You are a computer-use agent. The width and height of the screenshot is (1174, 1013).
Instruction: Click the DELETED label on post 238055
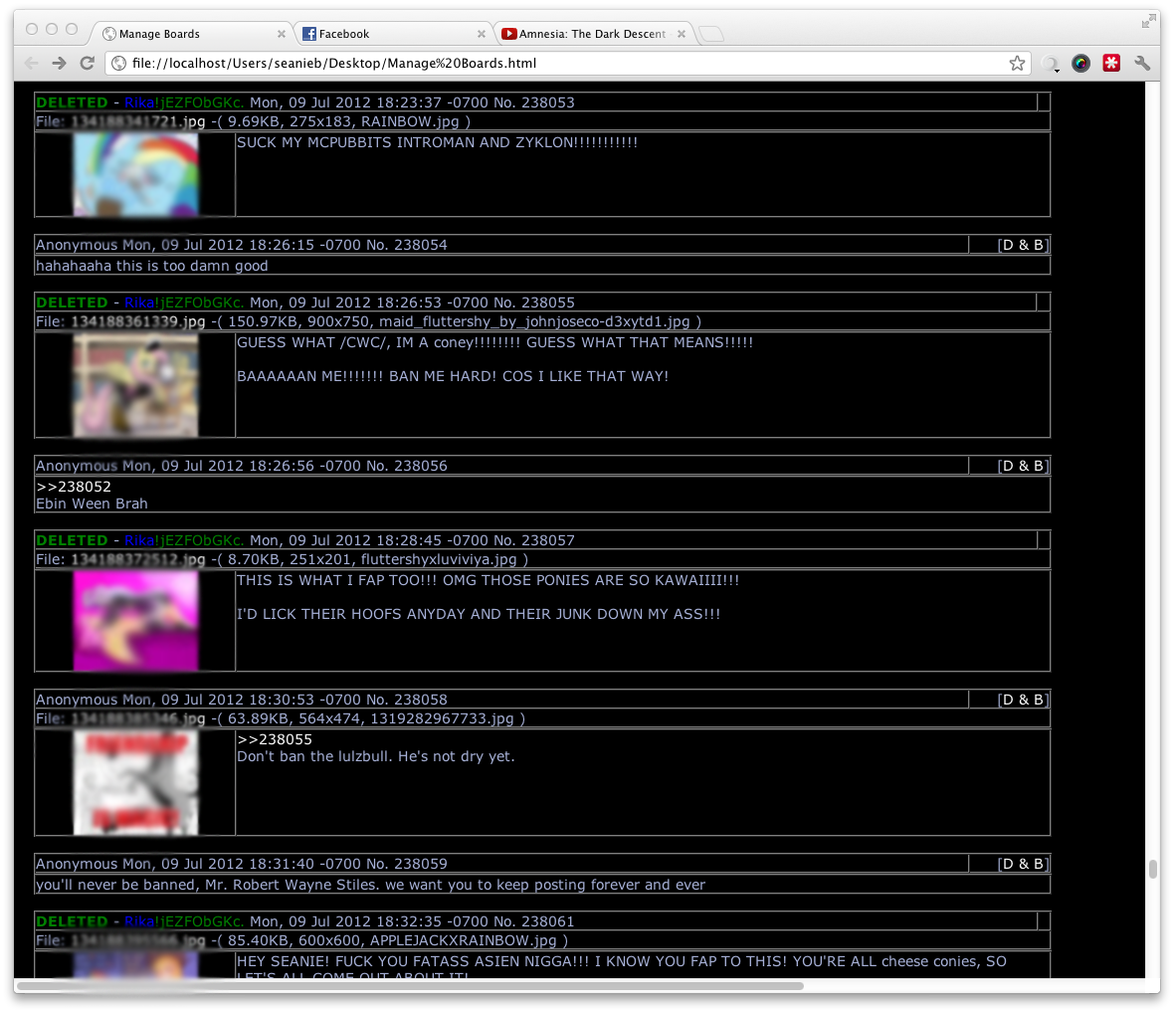72,303
